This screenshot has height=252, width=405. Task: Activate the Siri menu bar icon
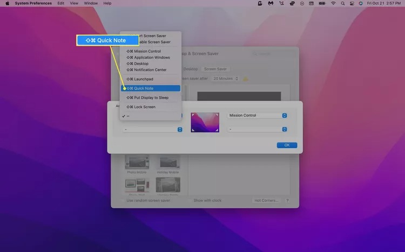coord(361,3)
